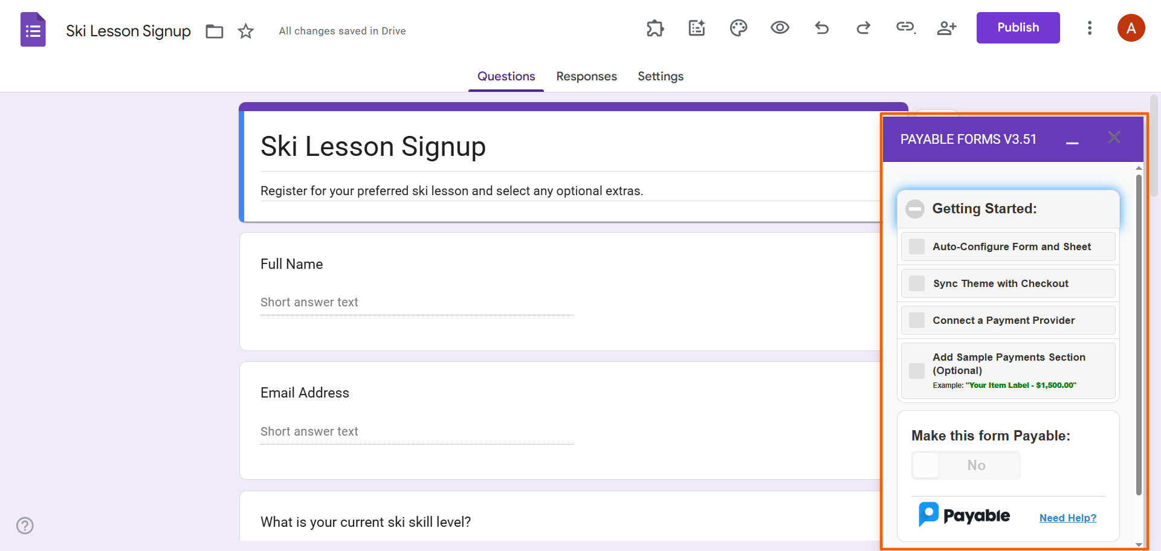Switch to the Responses tab
The width and height of the screenshot is (1161, 551).
tap(586, 76)
